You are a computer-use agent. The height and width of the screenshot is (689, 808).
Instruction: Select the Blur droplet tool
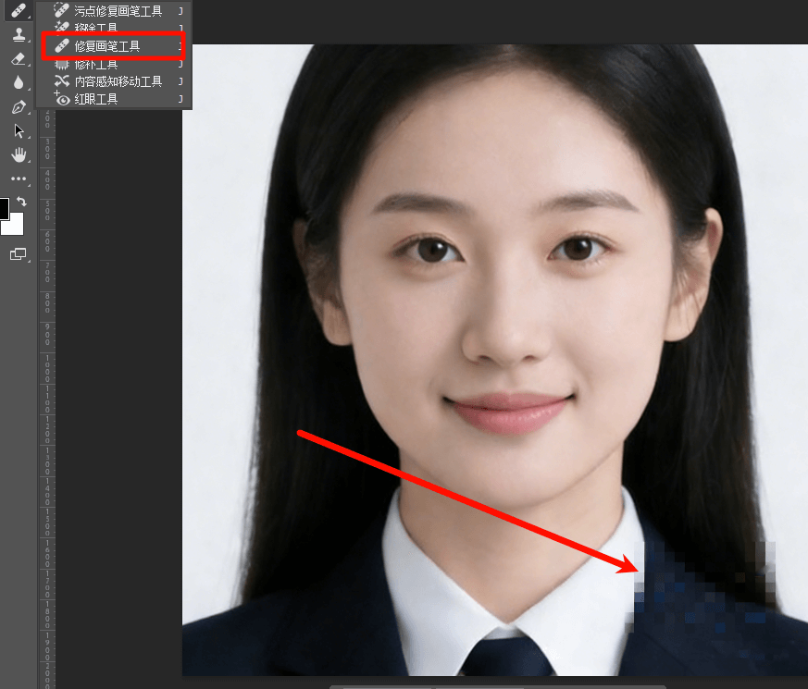click(18, 83)
